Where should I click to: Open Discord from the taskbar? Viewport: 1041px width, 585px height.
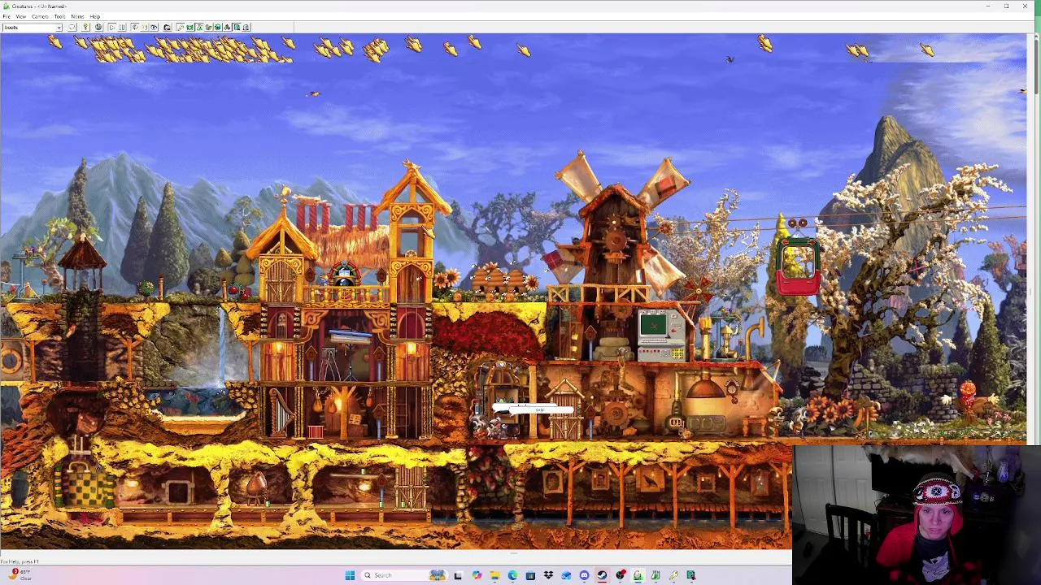pyautogui.click(x=584, y=575)
